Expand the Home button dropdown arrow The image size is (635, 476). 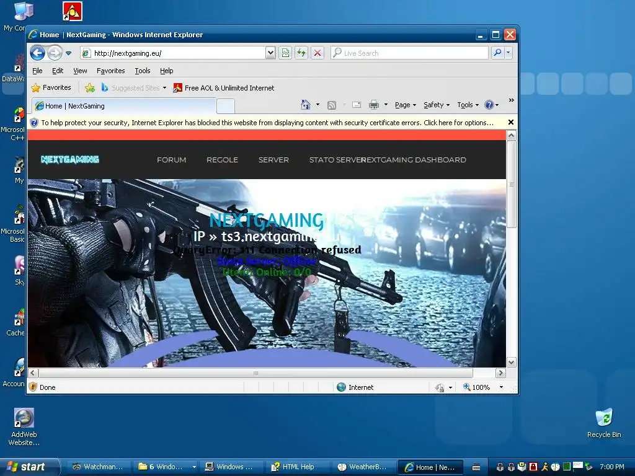tap(318, 105)
